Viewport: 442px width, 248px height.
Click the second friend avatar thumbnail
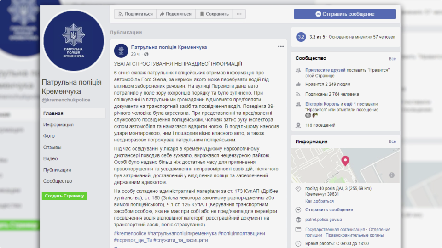click(315, 115)
